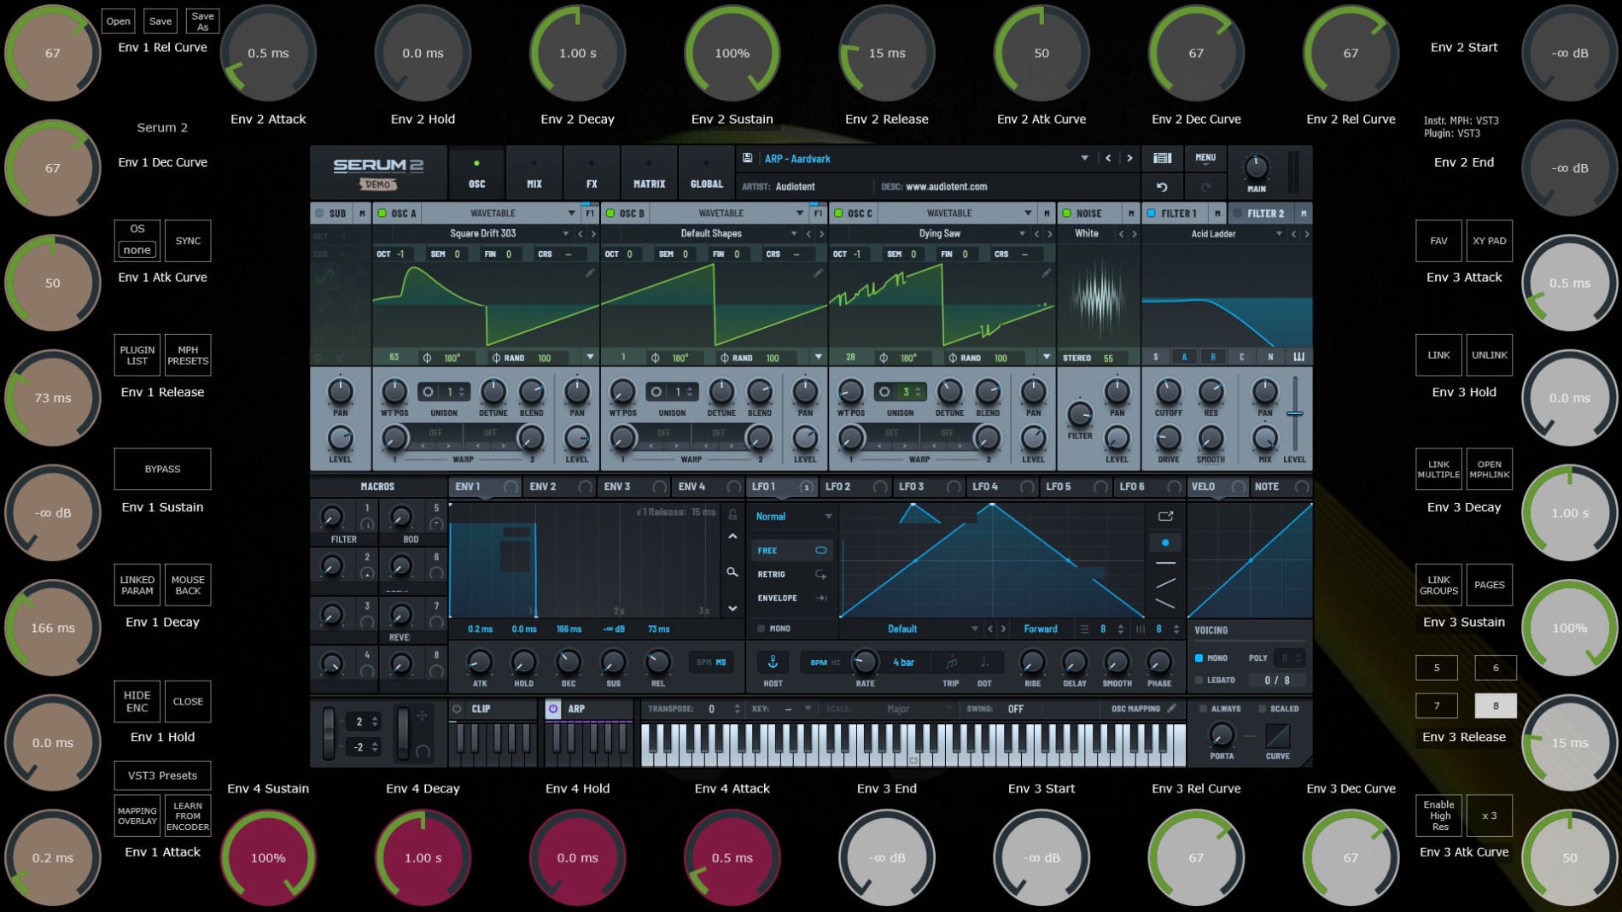Open the Serum MENU button

pyautogui.click(x=1205, y=158)
